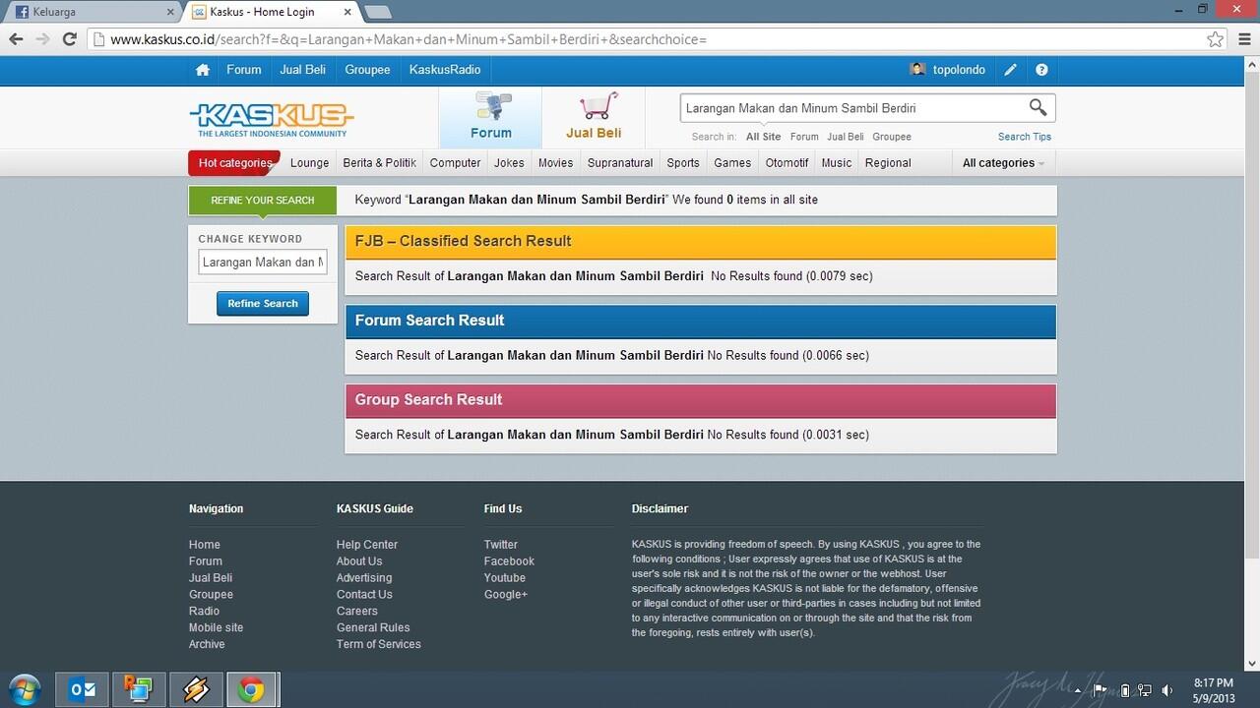Set search scope to All Site
1260x708 pixels.
tap(763, 137)
